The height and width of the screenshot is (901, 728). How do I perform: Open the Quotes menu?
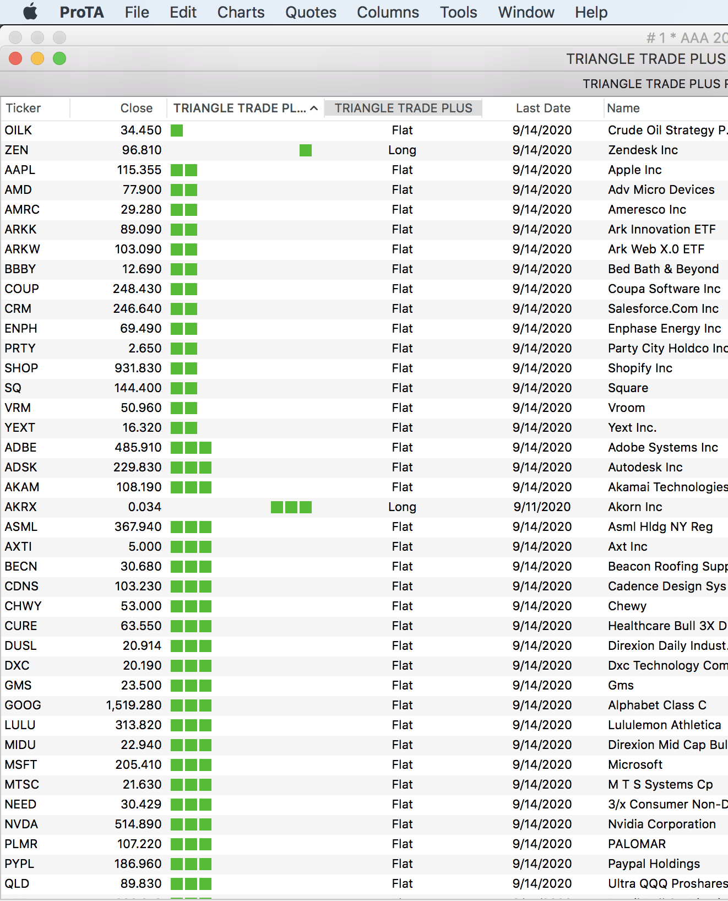click(311, 12)
